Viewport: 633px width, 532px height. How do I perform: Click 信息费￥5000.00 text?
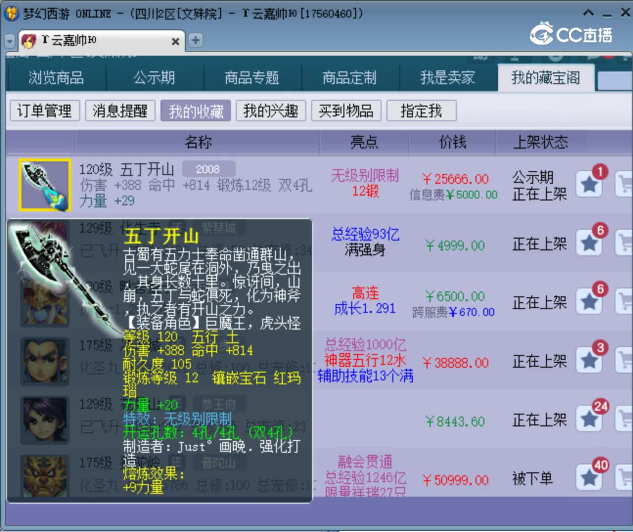point(453,194)
